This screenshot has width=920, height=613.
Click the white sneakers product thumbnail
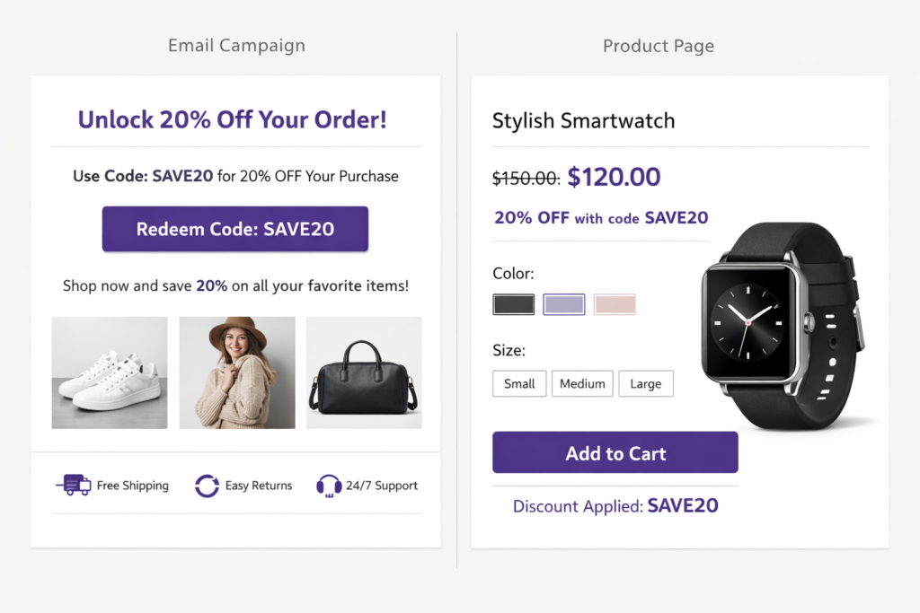[x=109, y=372]
